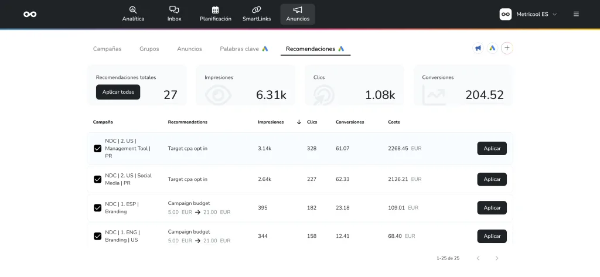Toggle the NDC 1. ESP Branding checkbox
The height and width of the screenshot is (277, 600).
pos(98,208)
